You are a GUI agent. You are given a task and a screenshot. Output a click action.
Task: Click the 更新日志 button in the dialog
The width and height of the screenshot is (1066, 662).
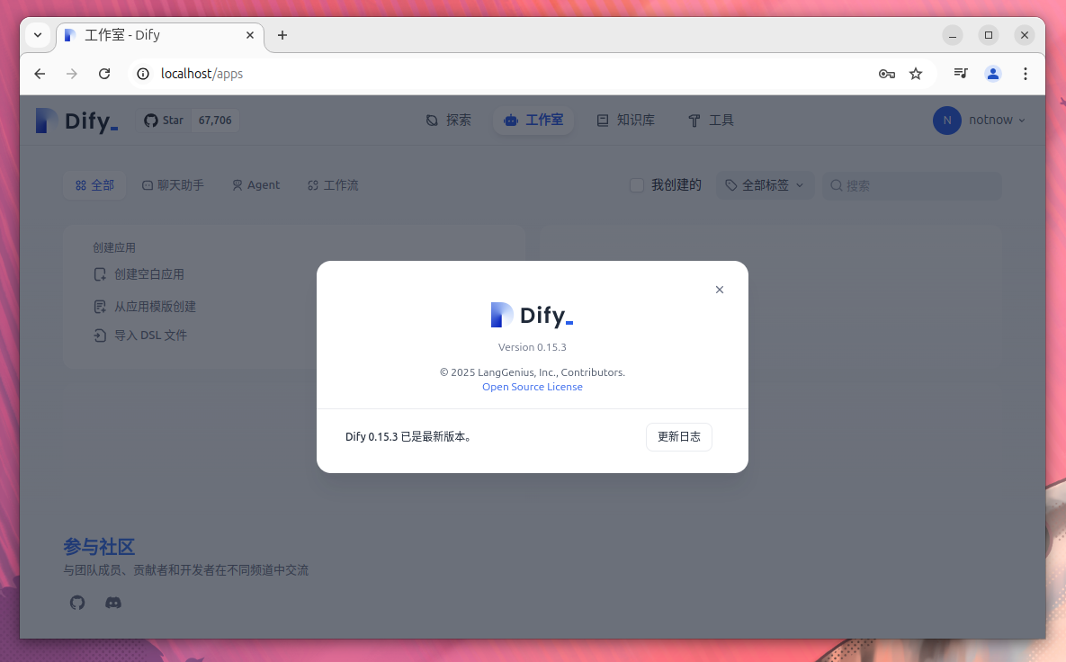click(678, 436)
